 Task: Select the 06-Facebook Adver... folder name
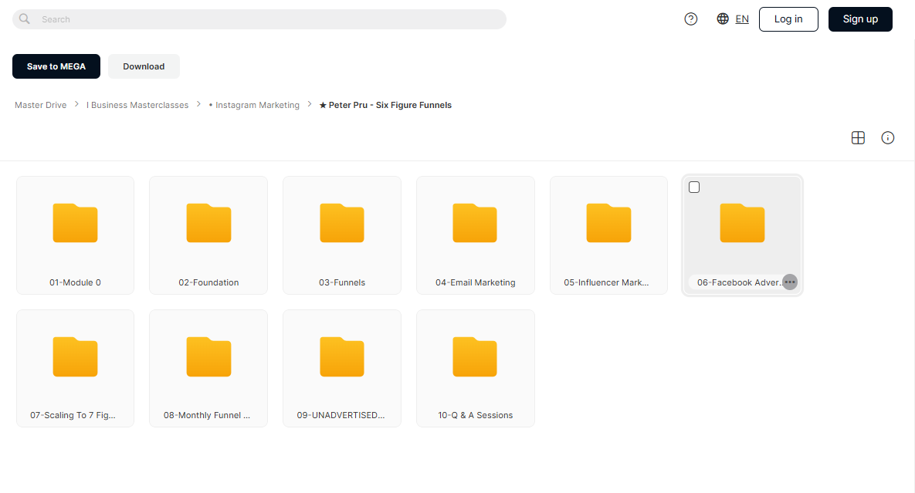point(739,282)
